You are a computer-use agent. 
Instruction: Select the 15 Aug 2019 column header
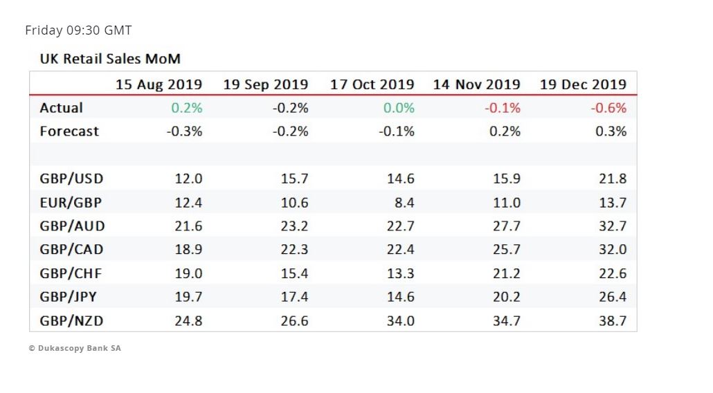point(159,84)
